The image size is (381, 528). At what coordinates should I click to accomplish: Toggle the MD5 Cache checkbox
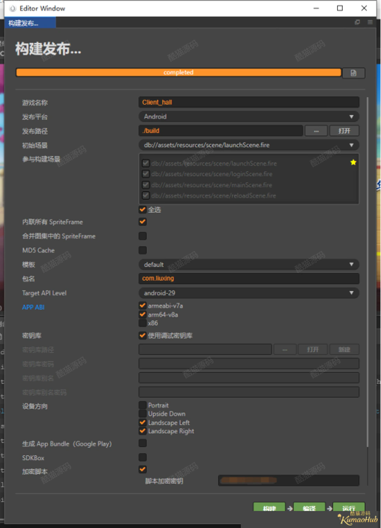(x=143, y=250)
